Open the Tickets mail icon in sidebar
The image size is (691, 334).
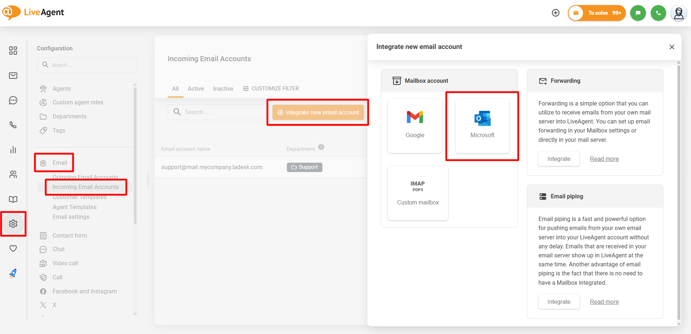click(x=13, y=76)
